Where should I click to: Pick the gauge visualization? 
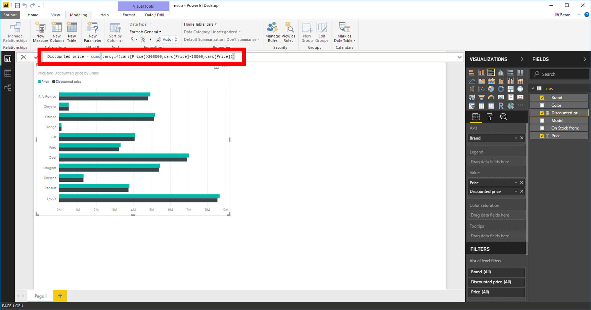(x=491, y=97)
